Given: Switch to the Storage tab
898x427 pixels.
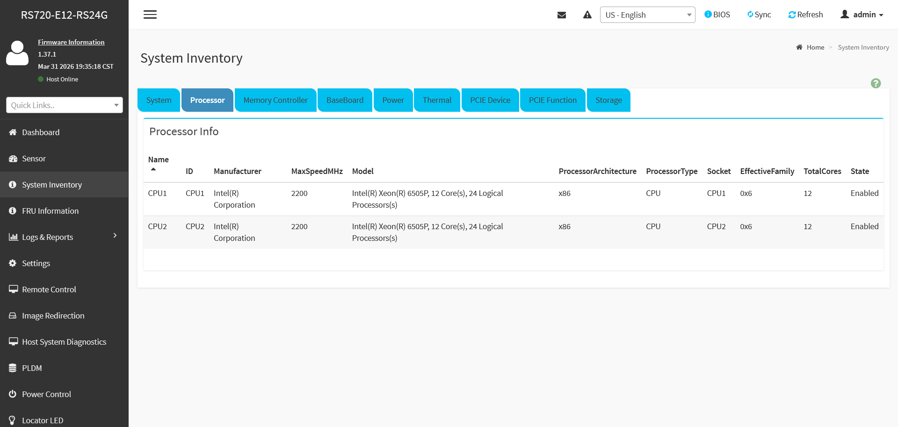Looking at the screenshot, I should tap(608, 100).
